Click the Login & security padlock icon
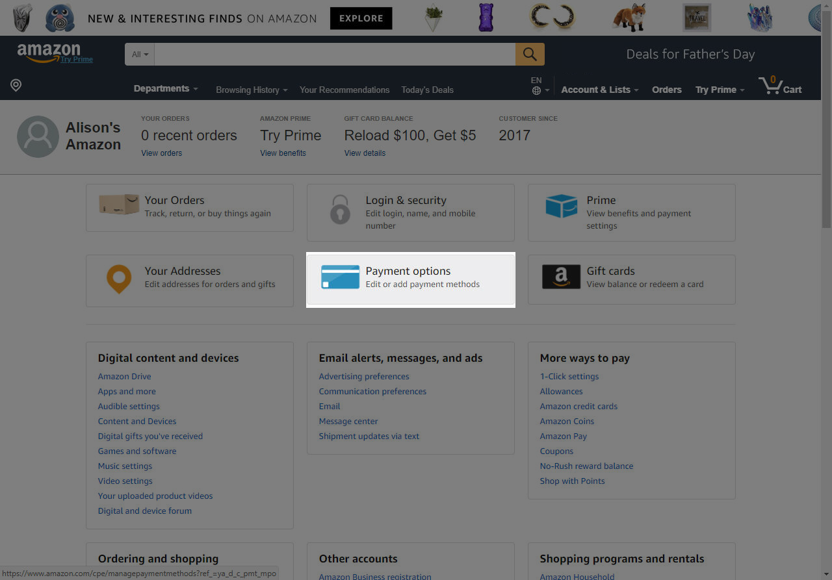 click(x=340, y=210)
